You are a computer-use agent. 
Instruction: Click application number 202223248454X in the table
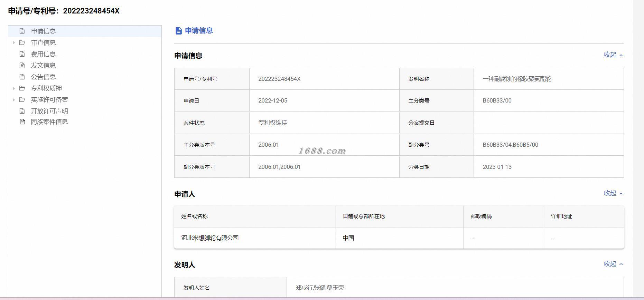pyautogui.click(x=279, y=79)
